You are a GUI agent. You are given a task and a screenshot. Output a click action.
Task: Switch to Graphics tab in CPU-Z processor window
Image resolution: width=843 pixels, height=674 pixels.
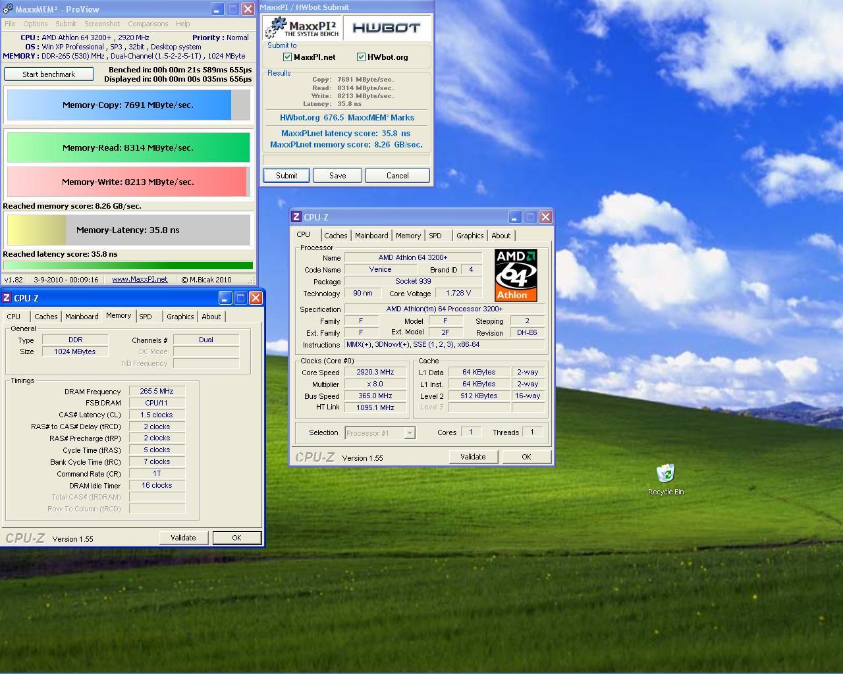470,236
